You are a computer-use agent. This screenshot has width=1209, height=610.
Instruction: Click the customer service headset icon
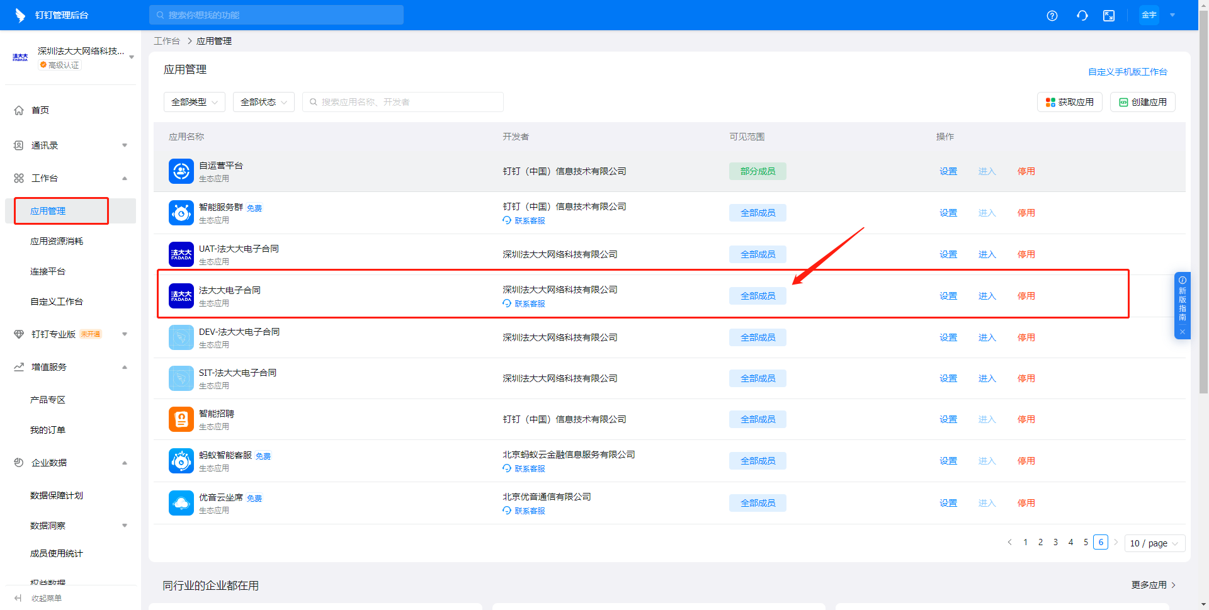coord(1082,16)
